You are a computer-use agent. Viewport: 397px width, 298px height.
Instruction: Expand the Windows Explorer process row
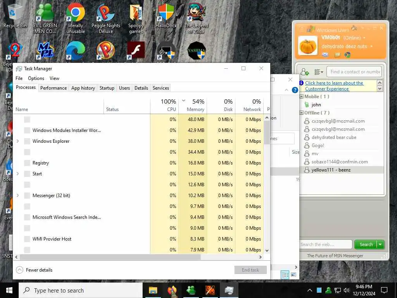pyautogui.click(x=18, y=141)
